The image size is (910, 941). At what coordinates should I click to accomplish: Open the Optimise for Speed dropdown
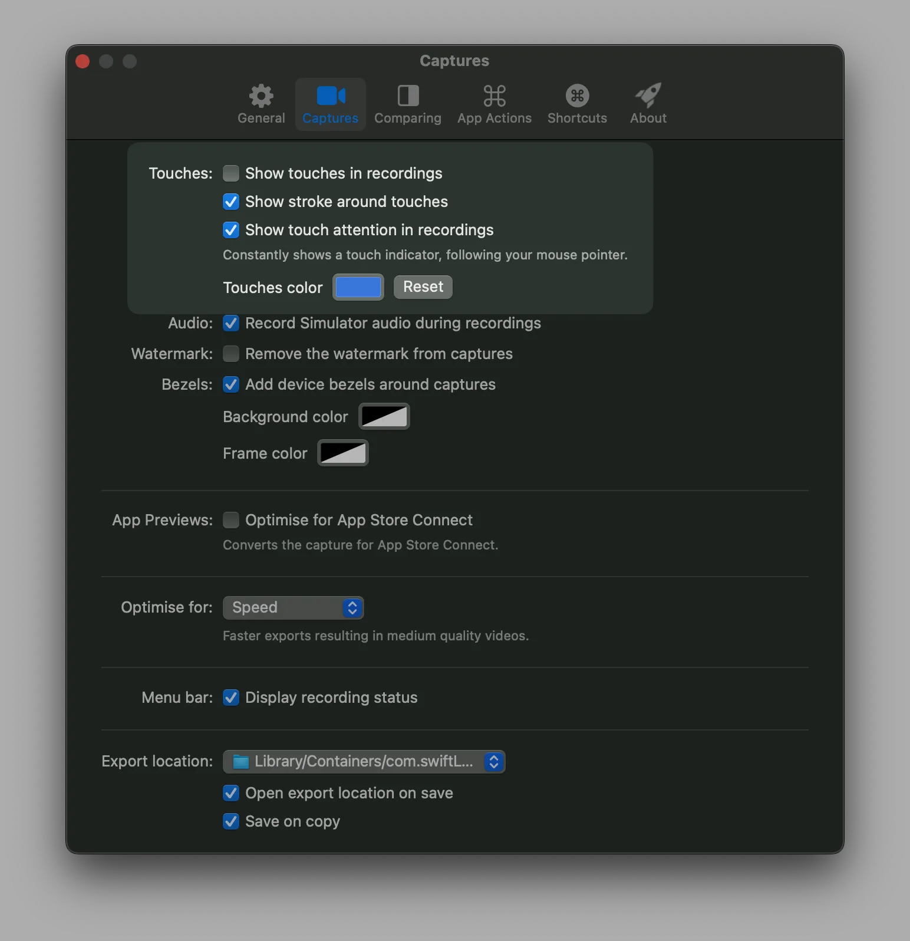(293, 608)
